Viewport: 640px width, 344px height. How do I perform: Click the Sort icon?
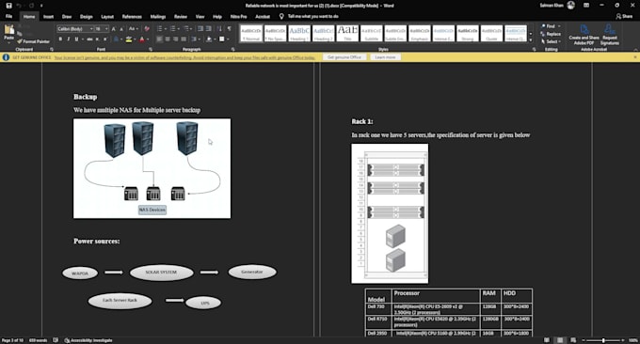pyautogui.click(x=219, y=29)
